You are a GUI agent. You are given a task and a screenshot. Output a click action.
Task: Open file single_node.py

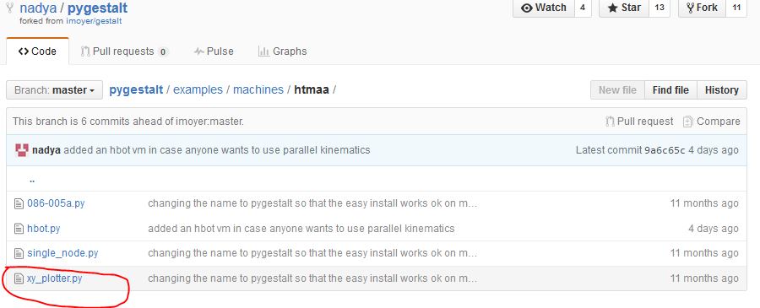coord(62,253)
